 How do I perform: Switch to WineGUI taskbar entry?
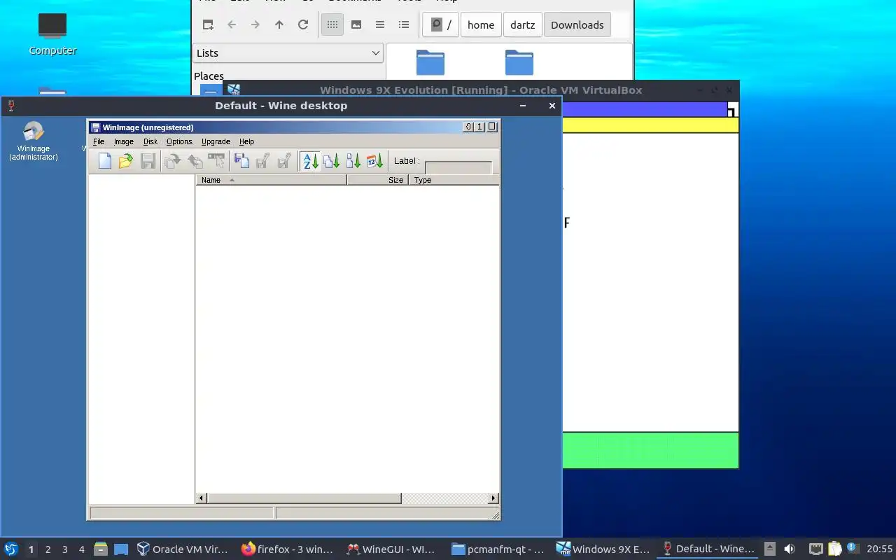(392, 549)
